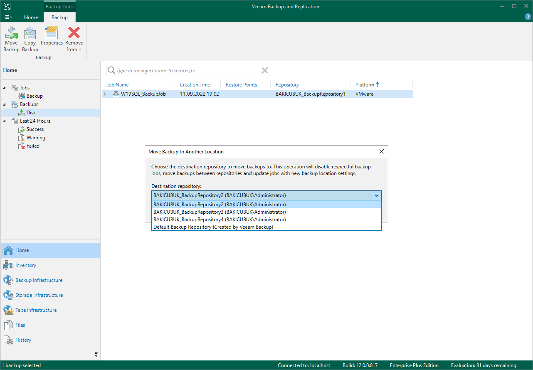Choose Default Backup Repository from the list
This screenshot has width=533, height=370.
(266, 227)
